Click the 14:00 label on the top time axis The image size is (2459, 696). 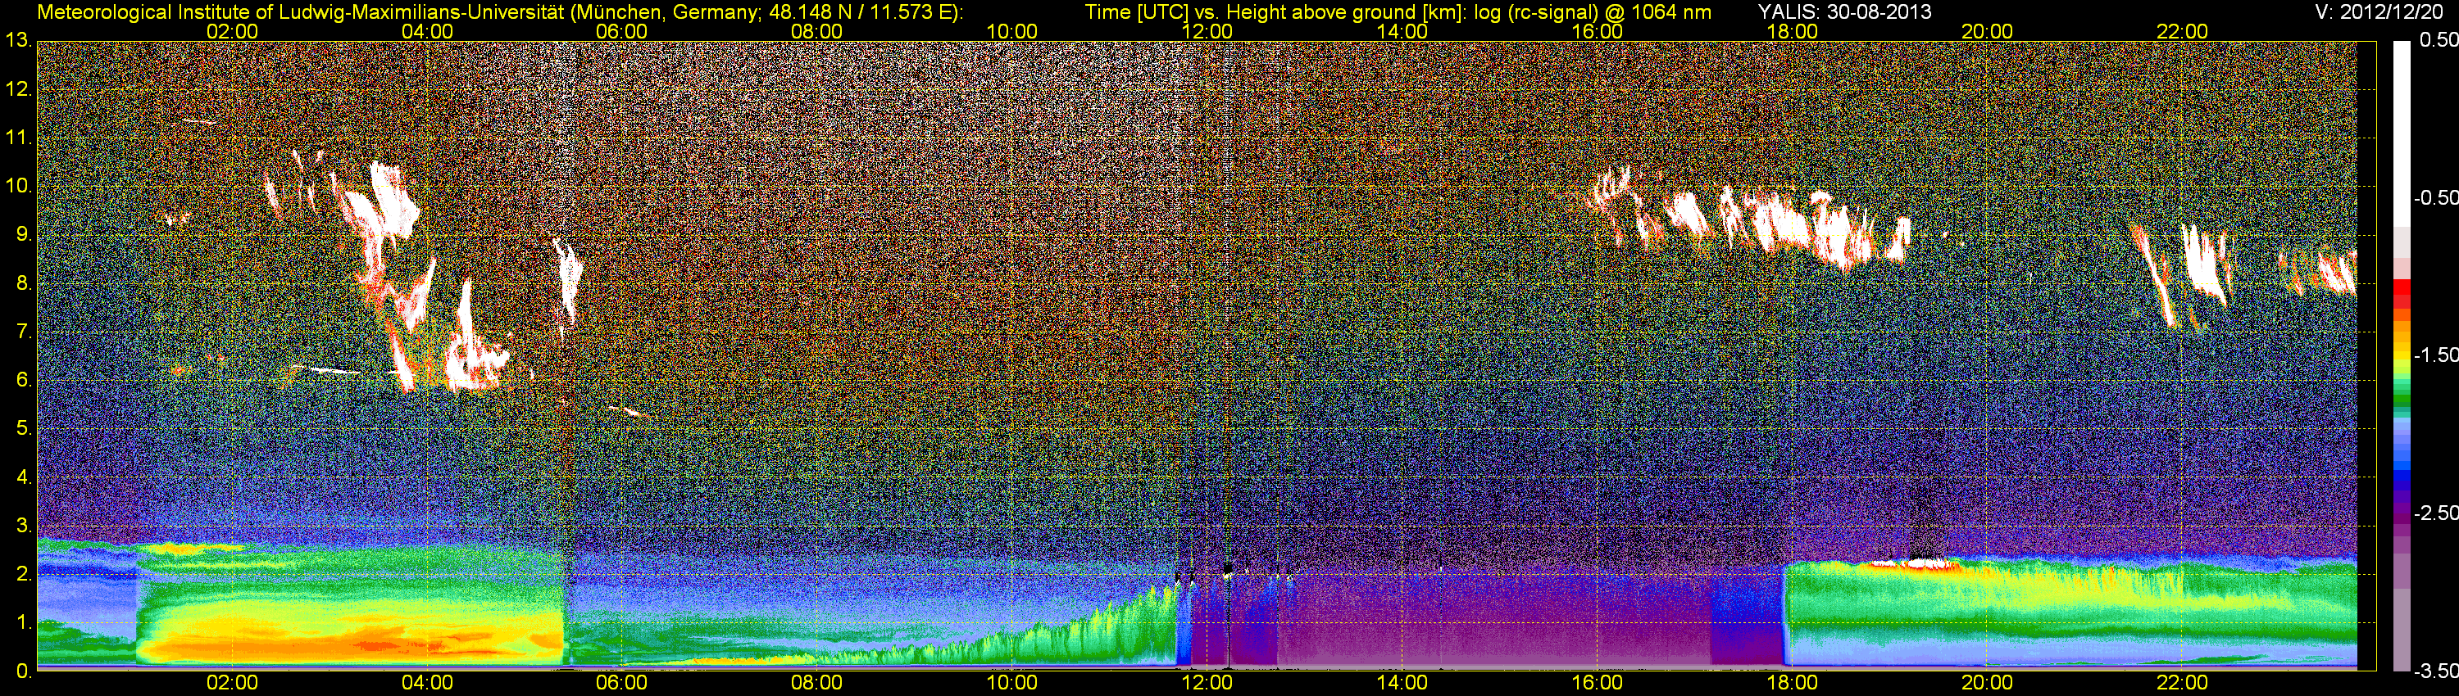point(1402,31)
